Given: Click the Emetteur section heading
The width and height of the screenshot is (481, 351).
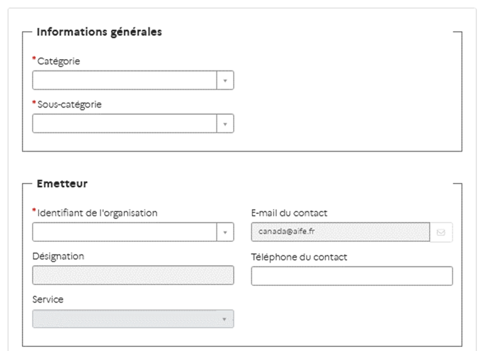Looking at the screenshot, I should tap(62, 183).
